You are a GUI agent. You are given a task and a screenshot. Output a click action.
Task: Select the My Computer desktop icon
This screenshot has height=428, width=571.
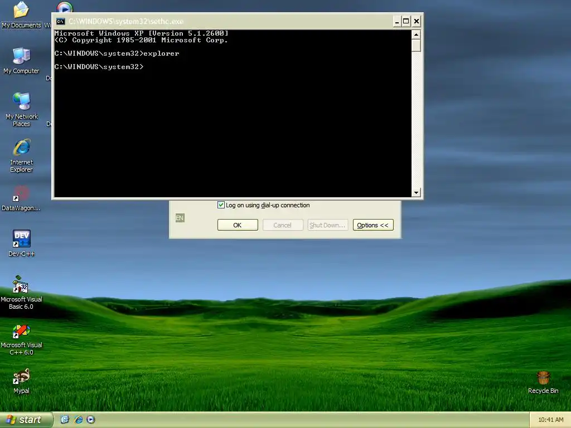(21, 60)
